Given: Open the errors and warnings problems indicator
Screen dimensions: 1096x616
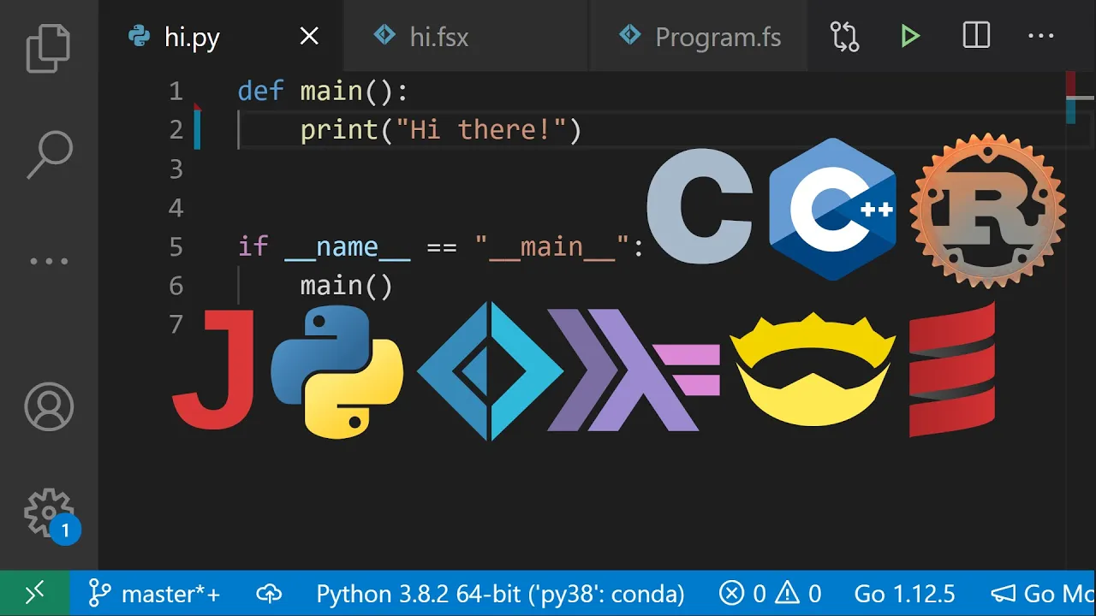Looking at the screenshot, I should tap(770, 593).
